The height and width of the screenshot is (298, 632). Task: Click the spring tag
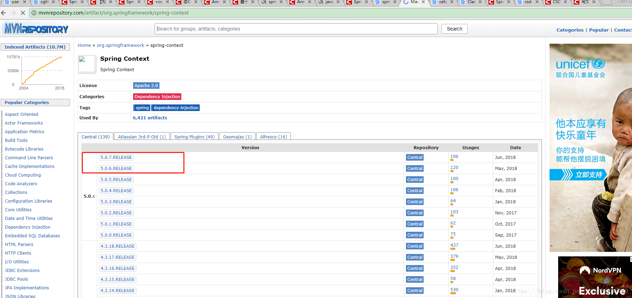[142, 108]
